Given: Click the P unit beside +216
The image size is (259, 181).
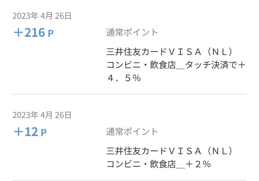Looking at the screenshot, I should (51, 33).
